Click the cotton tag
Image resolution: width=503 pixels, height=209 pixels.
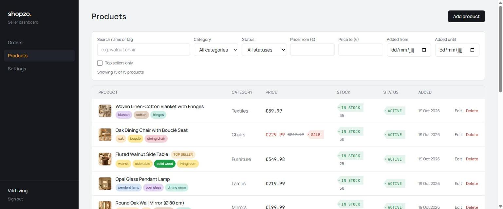click(x=141, y=115)
